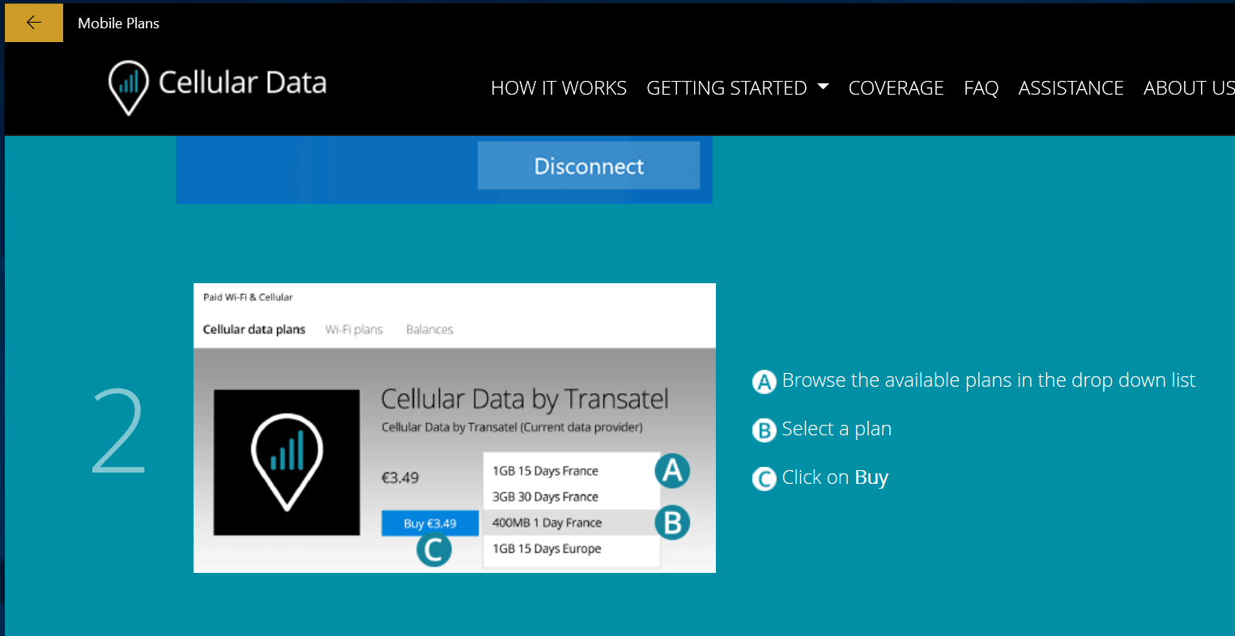This screenshot has height=636, width=1235.
Task: Click the 'Paid Wi-Fi & Cellular' title text
Action: 248,297
